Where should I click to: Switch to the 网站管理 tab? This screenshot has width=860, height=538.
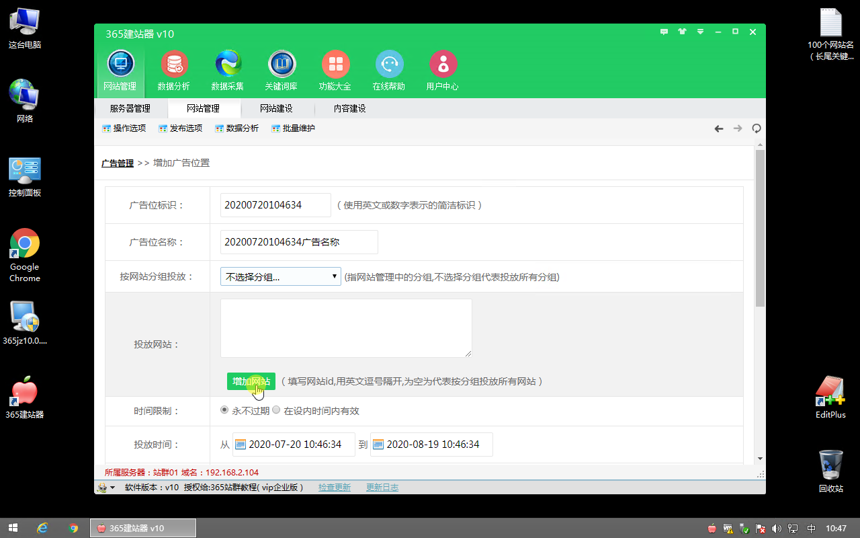[x=203, y=108]
